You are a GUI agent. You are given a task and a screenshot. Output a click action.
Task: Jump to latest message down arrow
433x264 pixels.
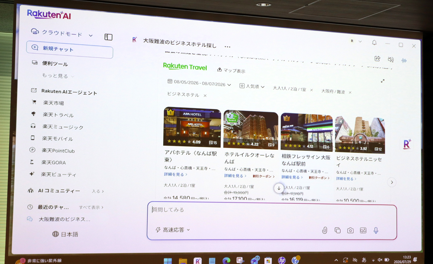[279, 188]
